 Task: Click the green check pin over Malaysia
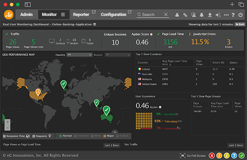click(96, 103)
